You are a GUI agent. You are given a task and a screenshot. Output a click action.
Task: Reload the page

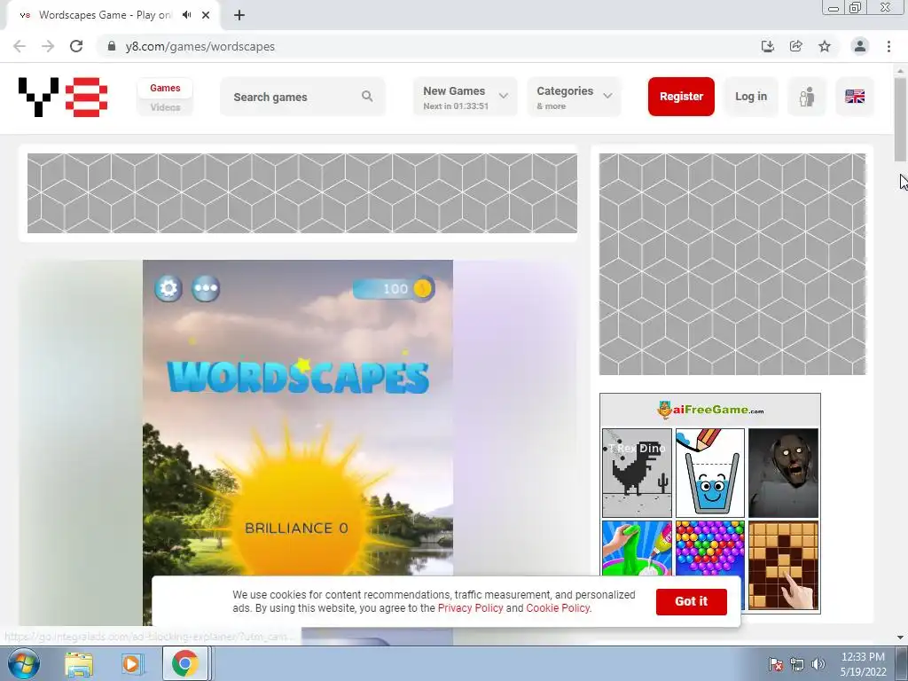coord(76,46)
